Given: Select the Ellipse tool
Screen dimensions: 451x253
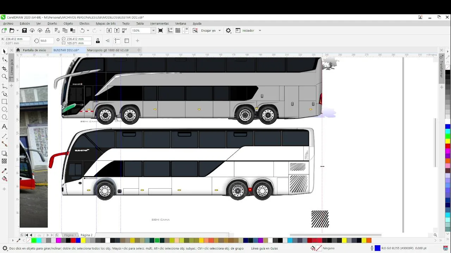Looking at the screenshot, I should tap(4, 110).
